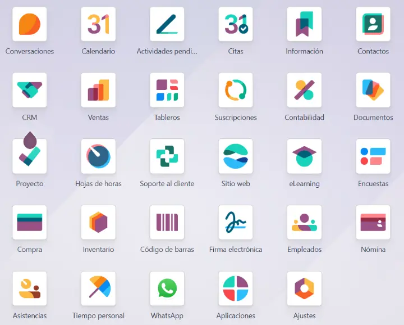Select the Suscripciones app icon
This screenshot has height=325, width=404.
point(236,90)
